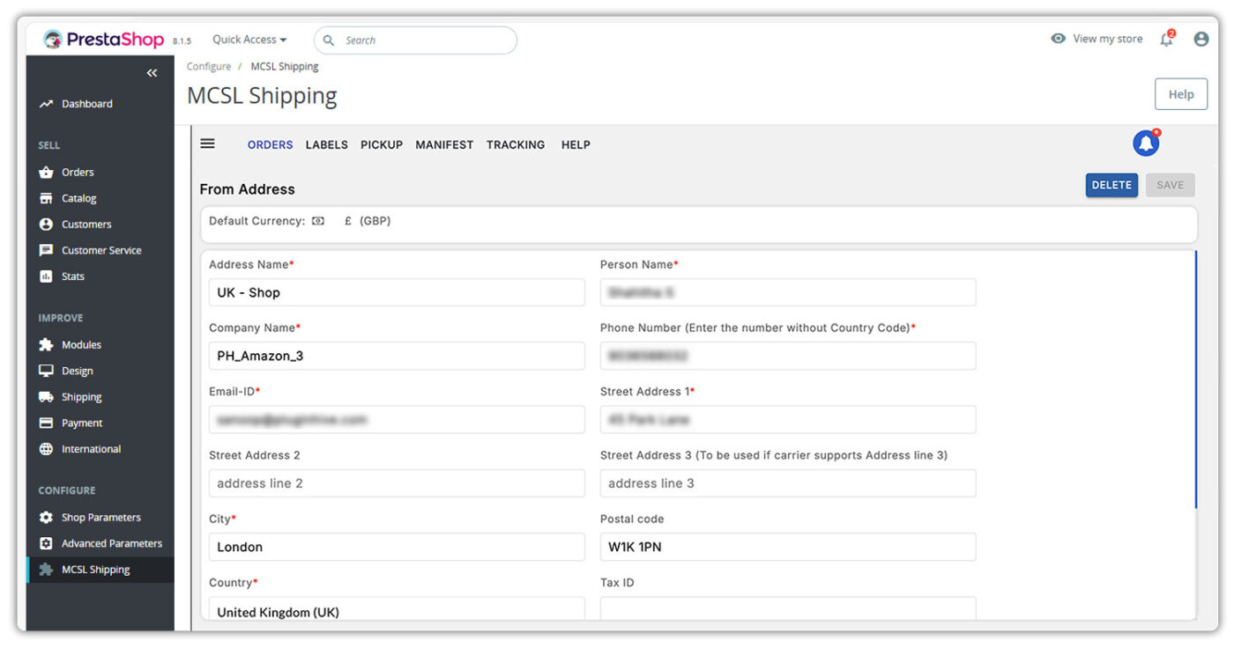Screen dimensions: 1234x648
Task: Click the blue round MCSL notification bell
Action: point(1146,143)
